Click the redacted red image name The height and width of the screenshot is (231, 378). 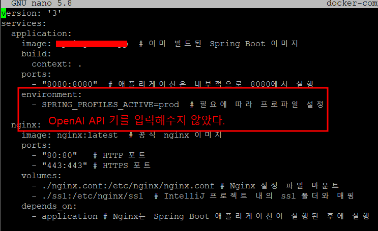tap(92, 44)
